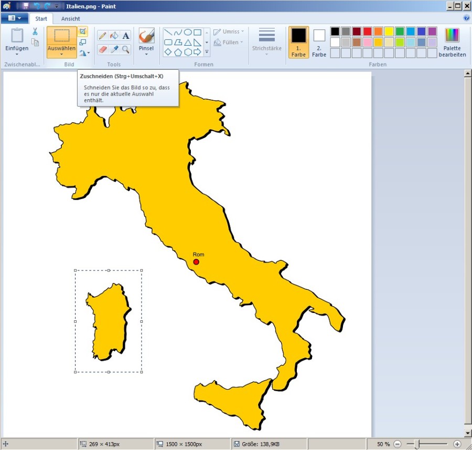Click the zoom in plus button

click(x=457, y=444)
